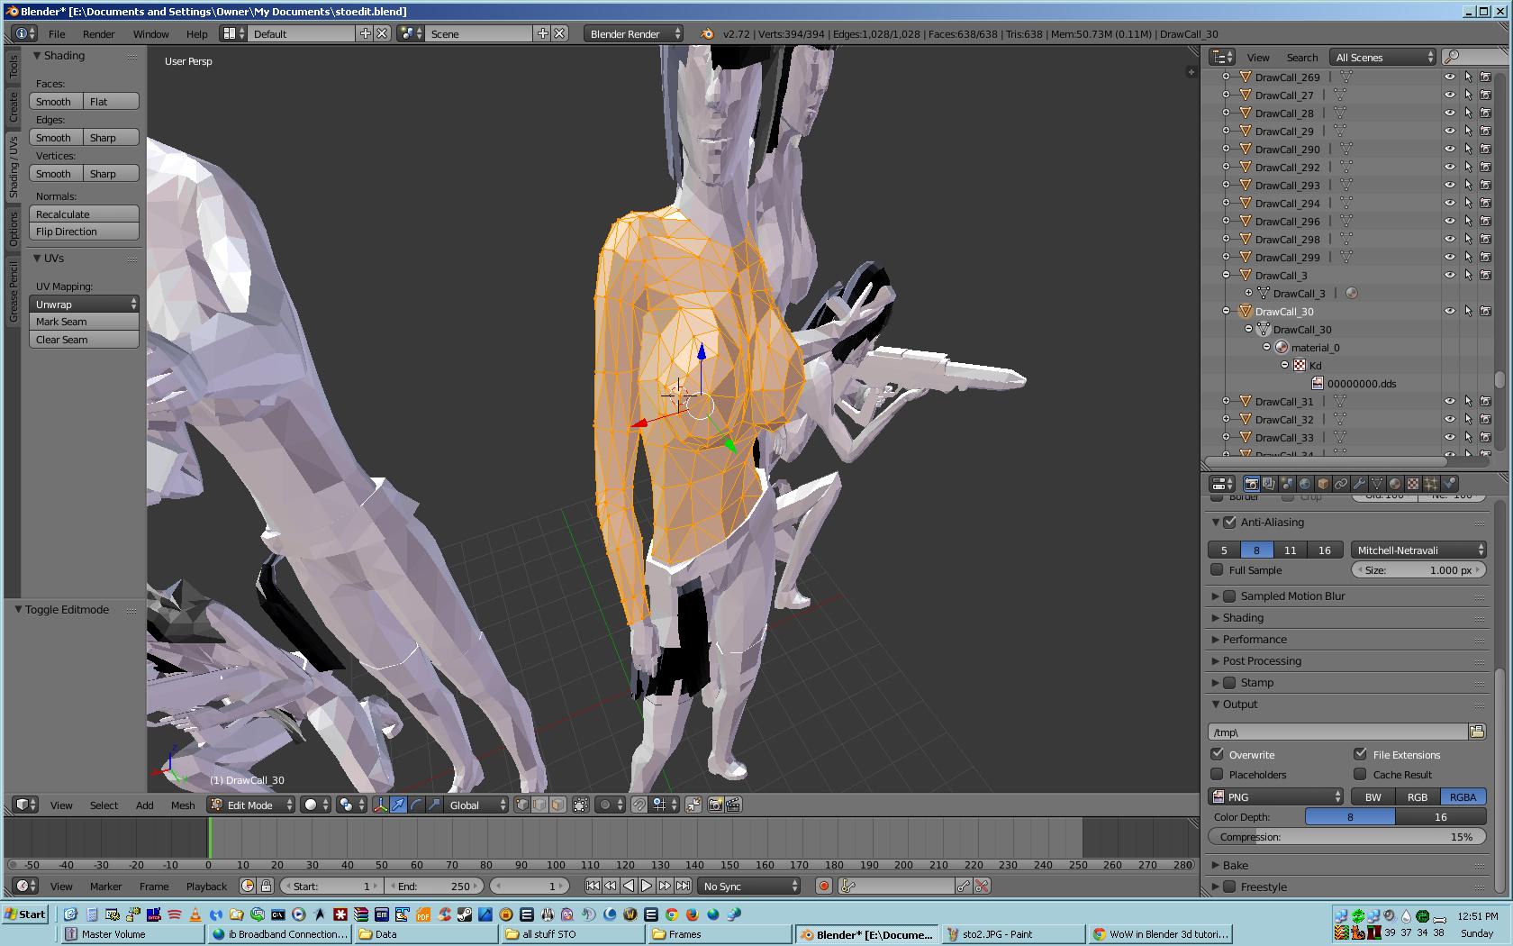The width and height of the screenshot is (1513, 946).
Task: Click the Mark Seam button
Action: pos(84,322)
